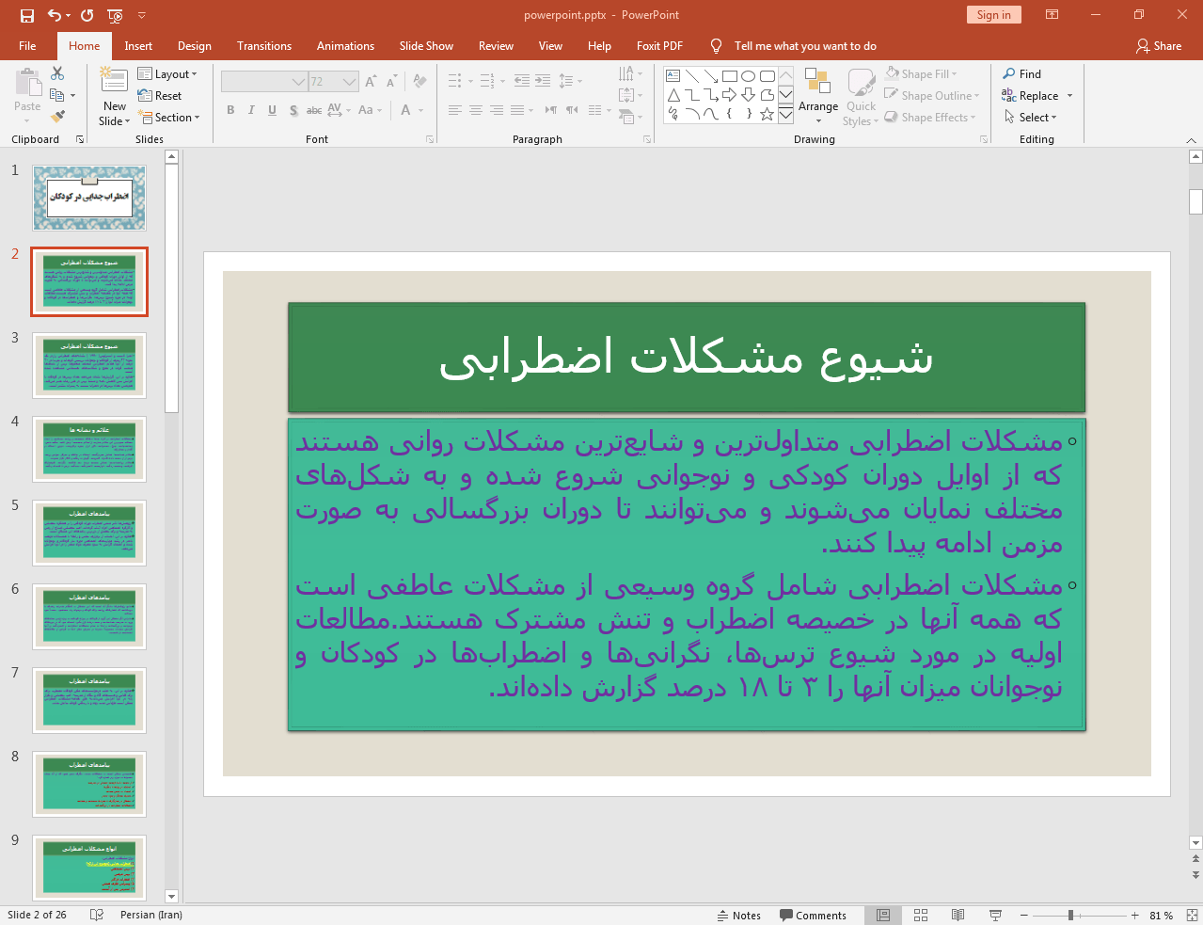1203x925 pixels.
Task: Click Find in Editing group
Action: point(1022,74)
